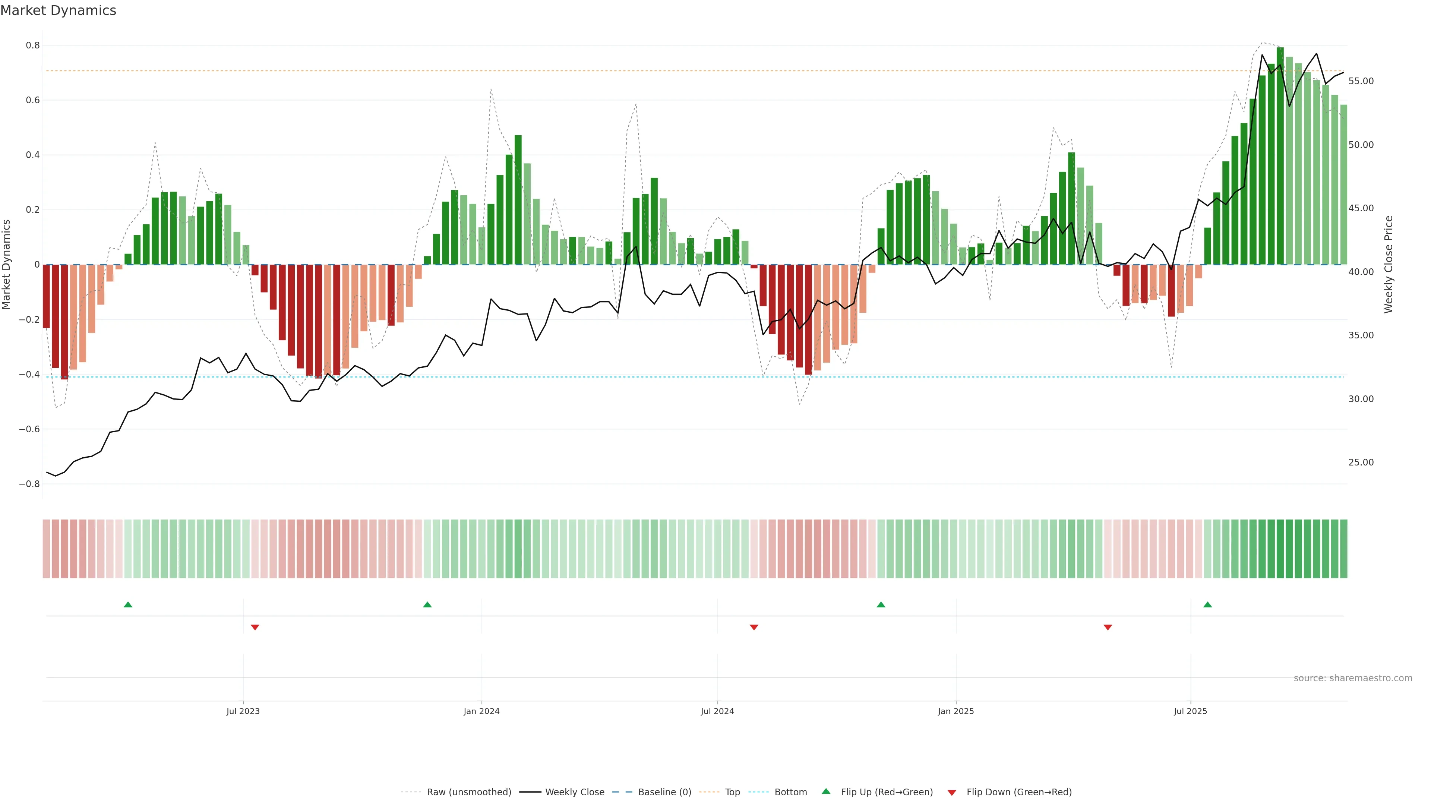
Task: Click the darkest green heat strip cell at far right
Action: [x=1280, y=549]
